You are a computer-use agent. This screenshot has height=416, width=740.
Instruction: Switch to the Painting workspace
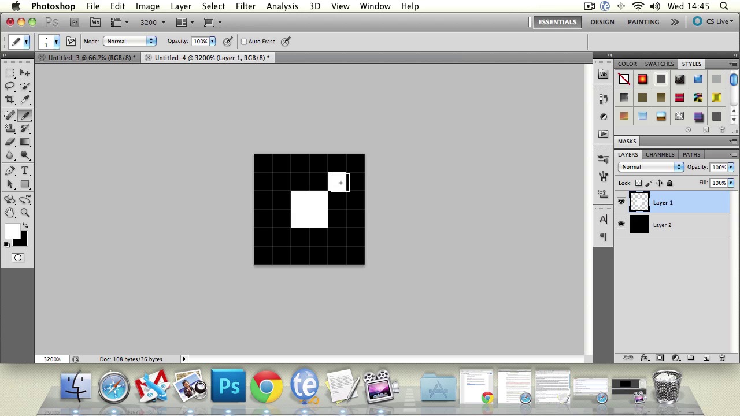[643, 22]
